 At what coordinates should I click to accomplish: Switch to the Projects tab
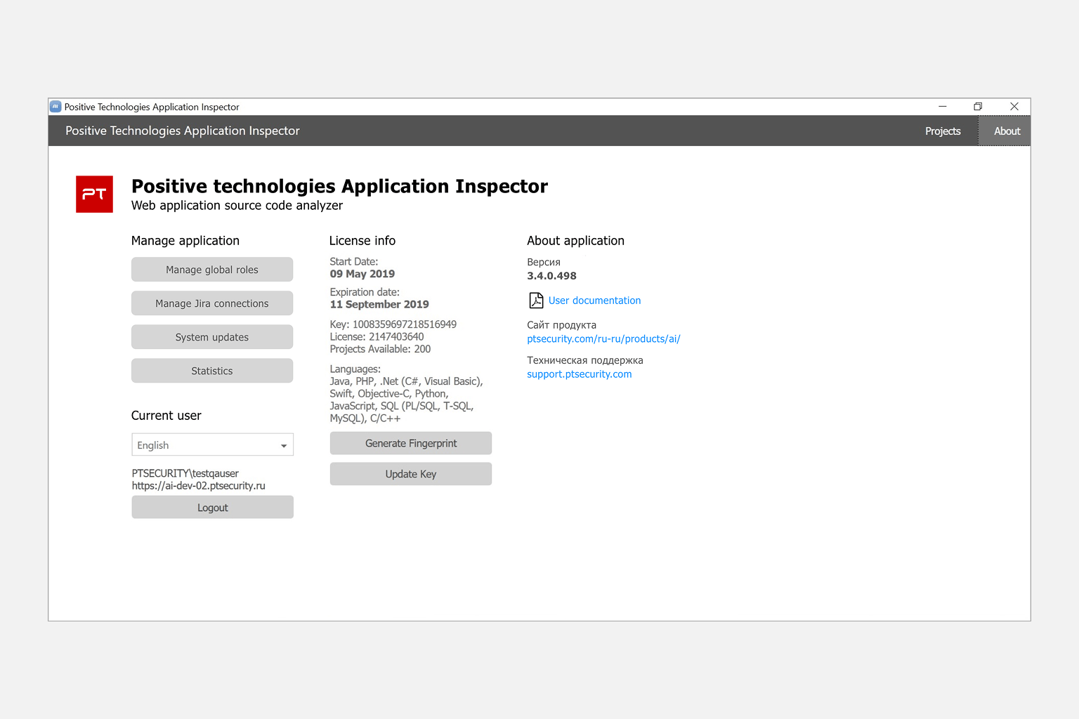pos(942,131)
